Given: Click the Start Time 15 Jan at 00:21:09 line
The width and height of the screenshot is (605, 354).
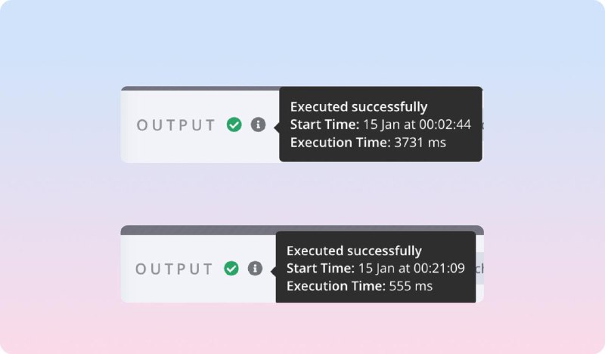Looking at the screenshot, I should pyautogui.click(x=376, y=268).
